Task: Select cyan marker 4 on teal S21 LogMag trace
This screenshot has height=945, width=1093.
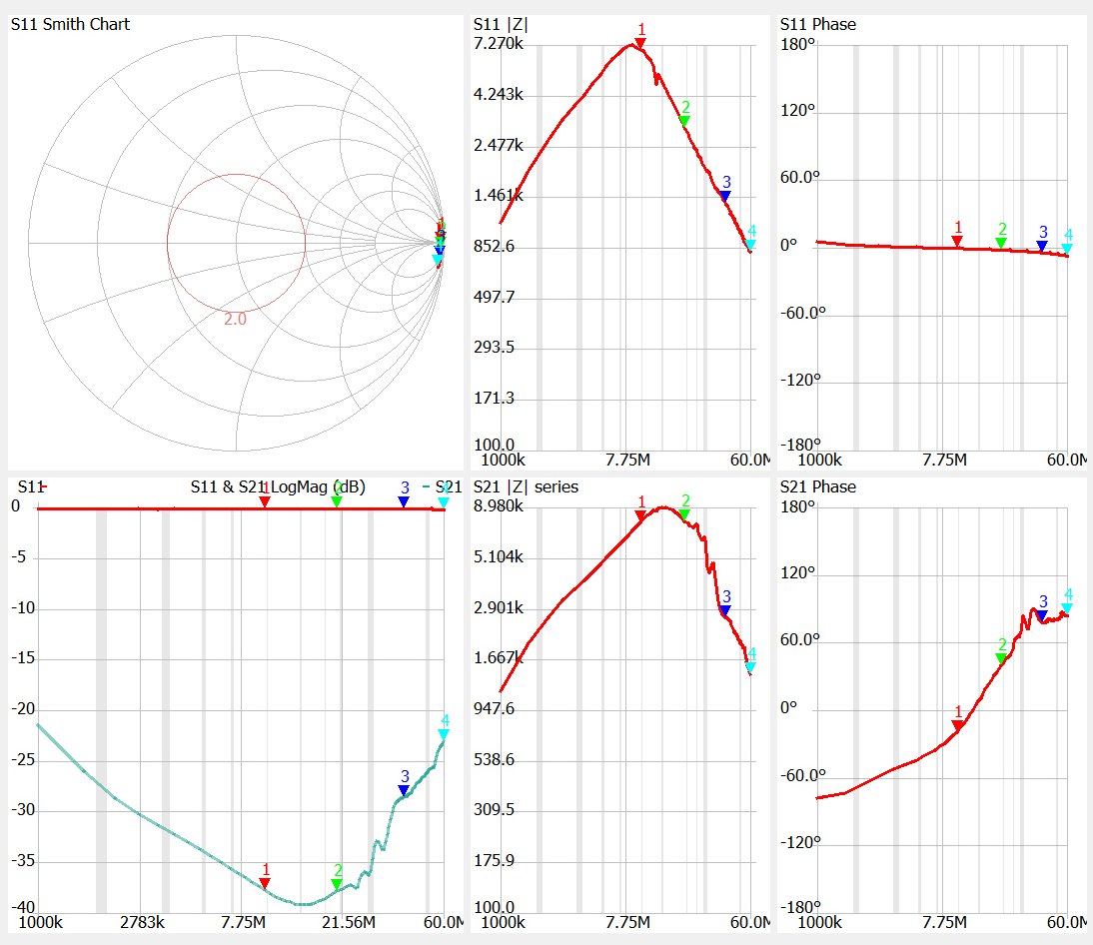Action: tap(444, 734)
